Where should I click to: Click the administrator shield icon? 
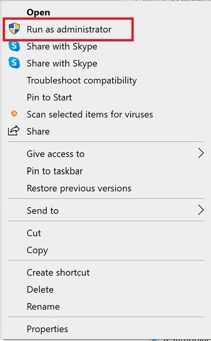click(14, 29)
